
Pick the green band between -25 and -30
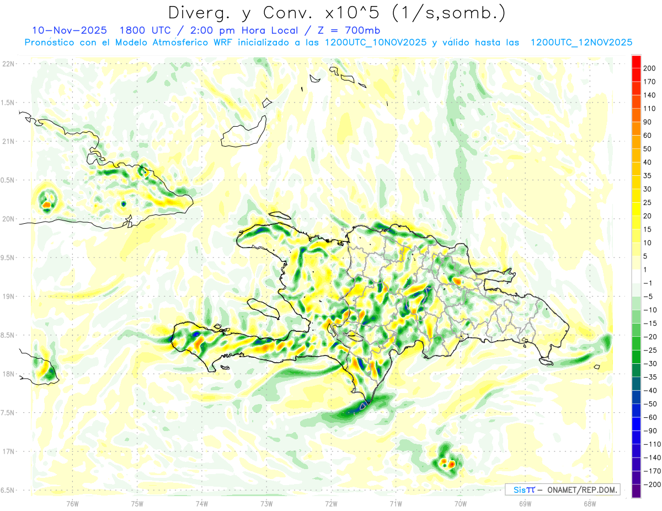point(636,357)
